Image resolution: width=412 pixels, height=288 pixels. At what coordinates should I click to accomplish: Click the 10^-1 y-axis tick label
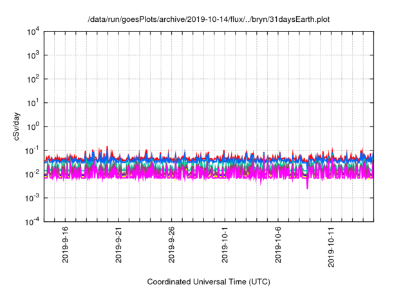(32, 150)
